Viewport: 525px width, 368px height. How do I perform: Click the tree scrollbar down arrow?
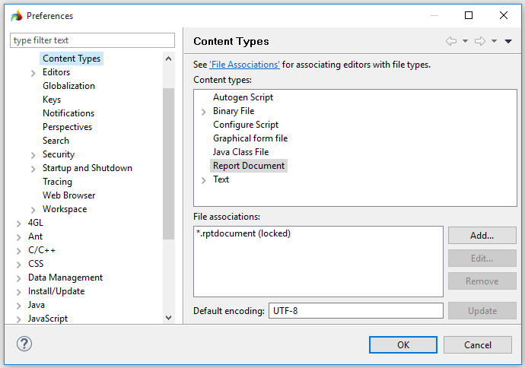pyautogui.click(x=168, y=318)
